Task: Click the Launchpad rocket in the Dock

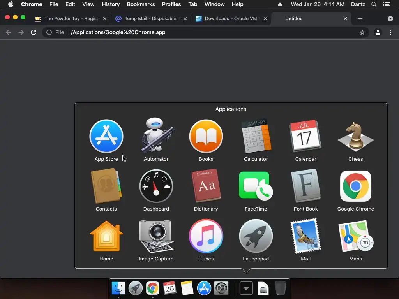Action: tap(136, 288)
